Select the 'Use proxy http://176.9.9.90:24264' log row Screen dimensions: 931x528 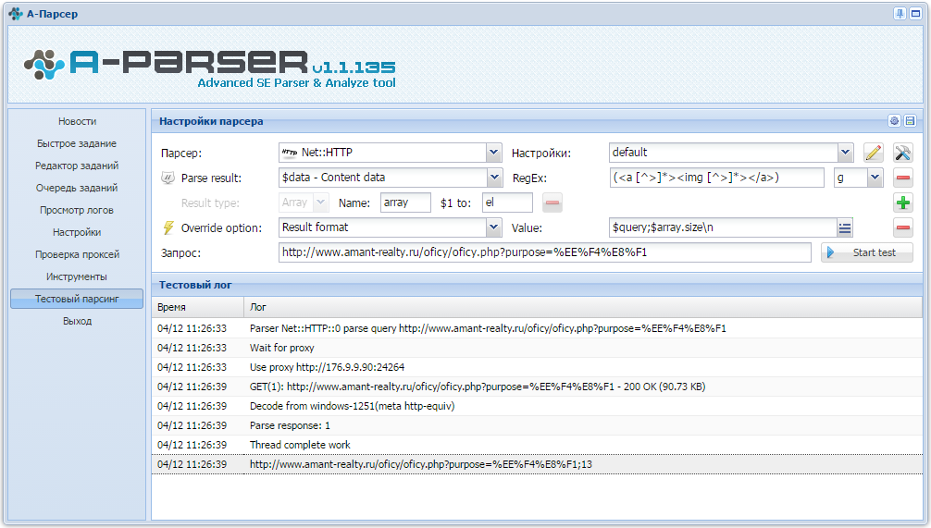click(x=538, y=367)
